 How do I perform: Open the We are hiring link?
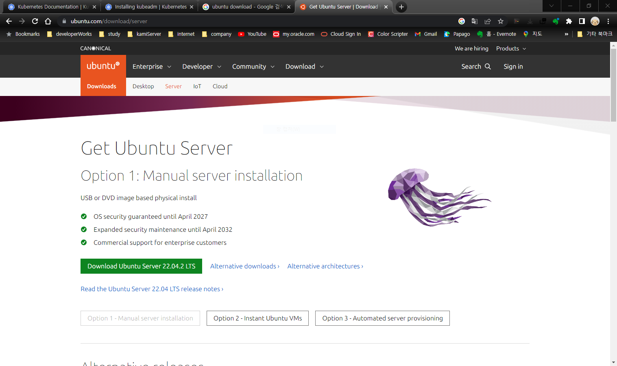tap(471, 48)
